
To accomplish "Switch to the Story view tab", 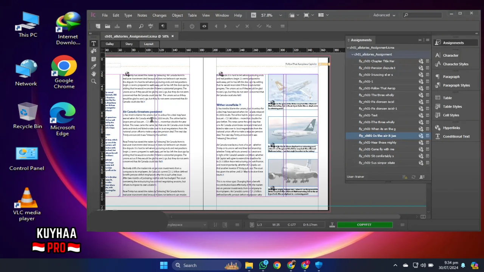I will (129, 44).
